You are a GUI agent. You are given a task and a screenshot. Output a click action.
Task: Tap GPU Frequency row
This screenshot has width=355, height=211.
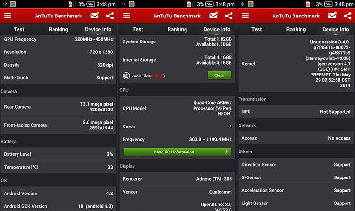pos(58,39)
